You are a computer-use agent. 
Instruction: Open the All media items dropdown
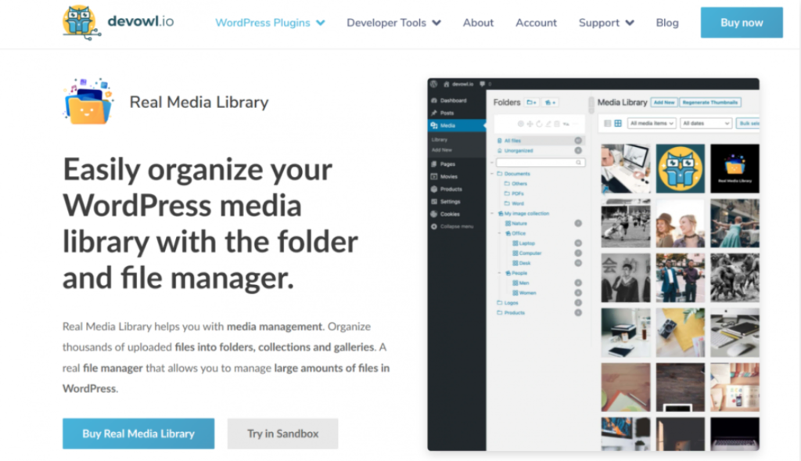[x=652, y=123]
